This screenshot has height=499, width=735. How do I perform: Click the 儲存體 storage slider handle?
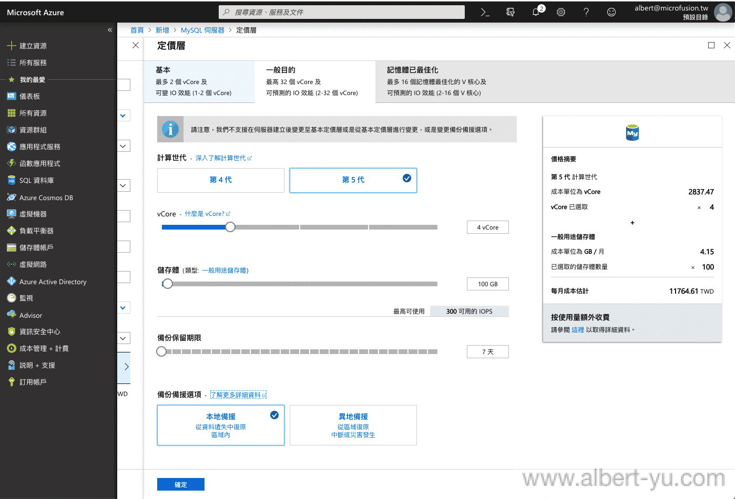point(168,284)
